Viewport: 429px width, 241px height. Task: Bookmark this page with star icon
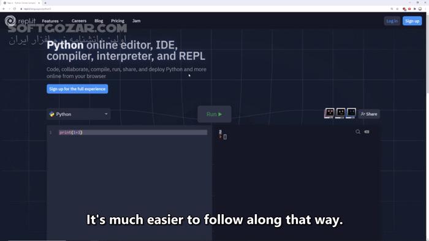[x=398, y=9]
